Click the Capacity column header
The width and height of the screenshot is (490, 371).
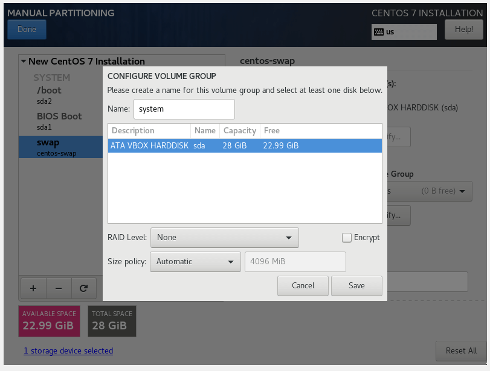(240, 131)
